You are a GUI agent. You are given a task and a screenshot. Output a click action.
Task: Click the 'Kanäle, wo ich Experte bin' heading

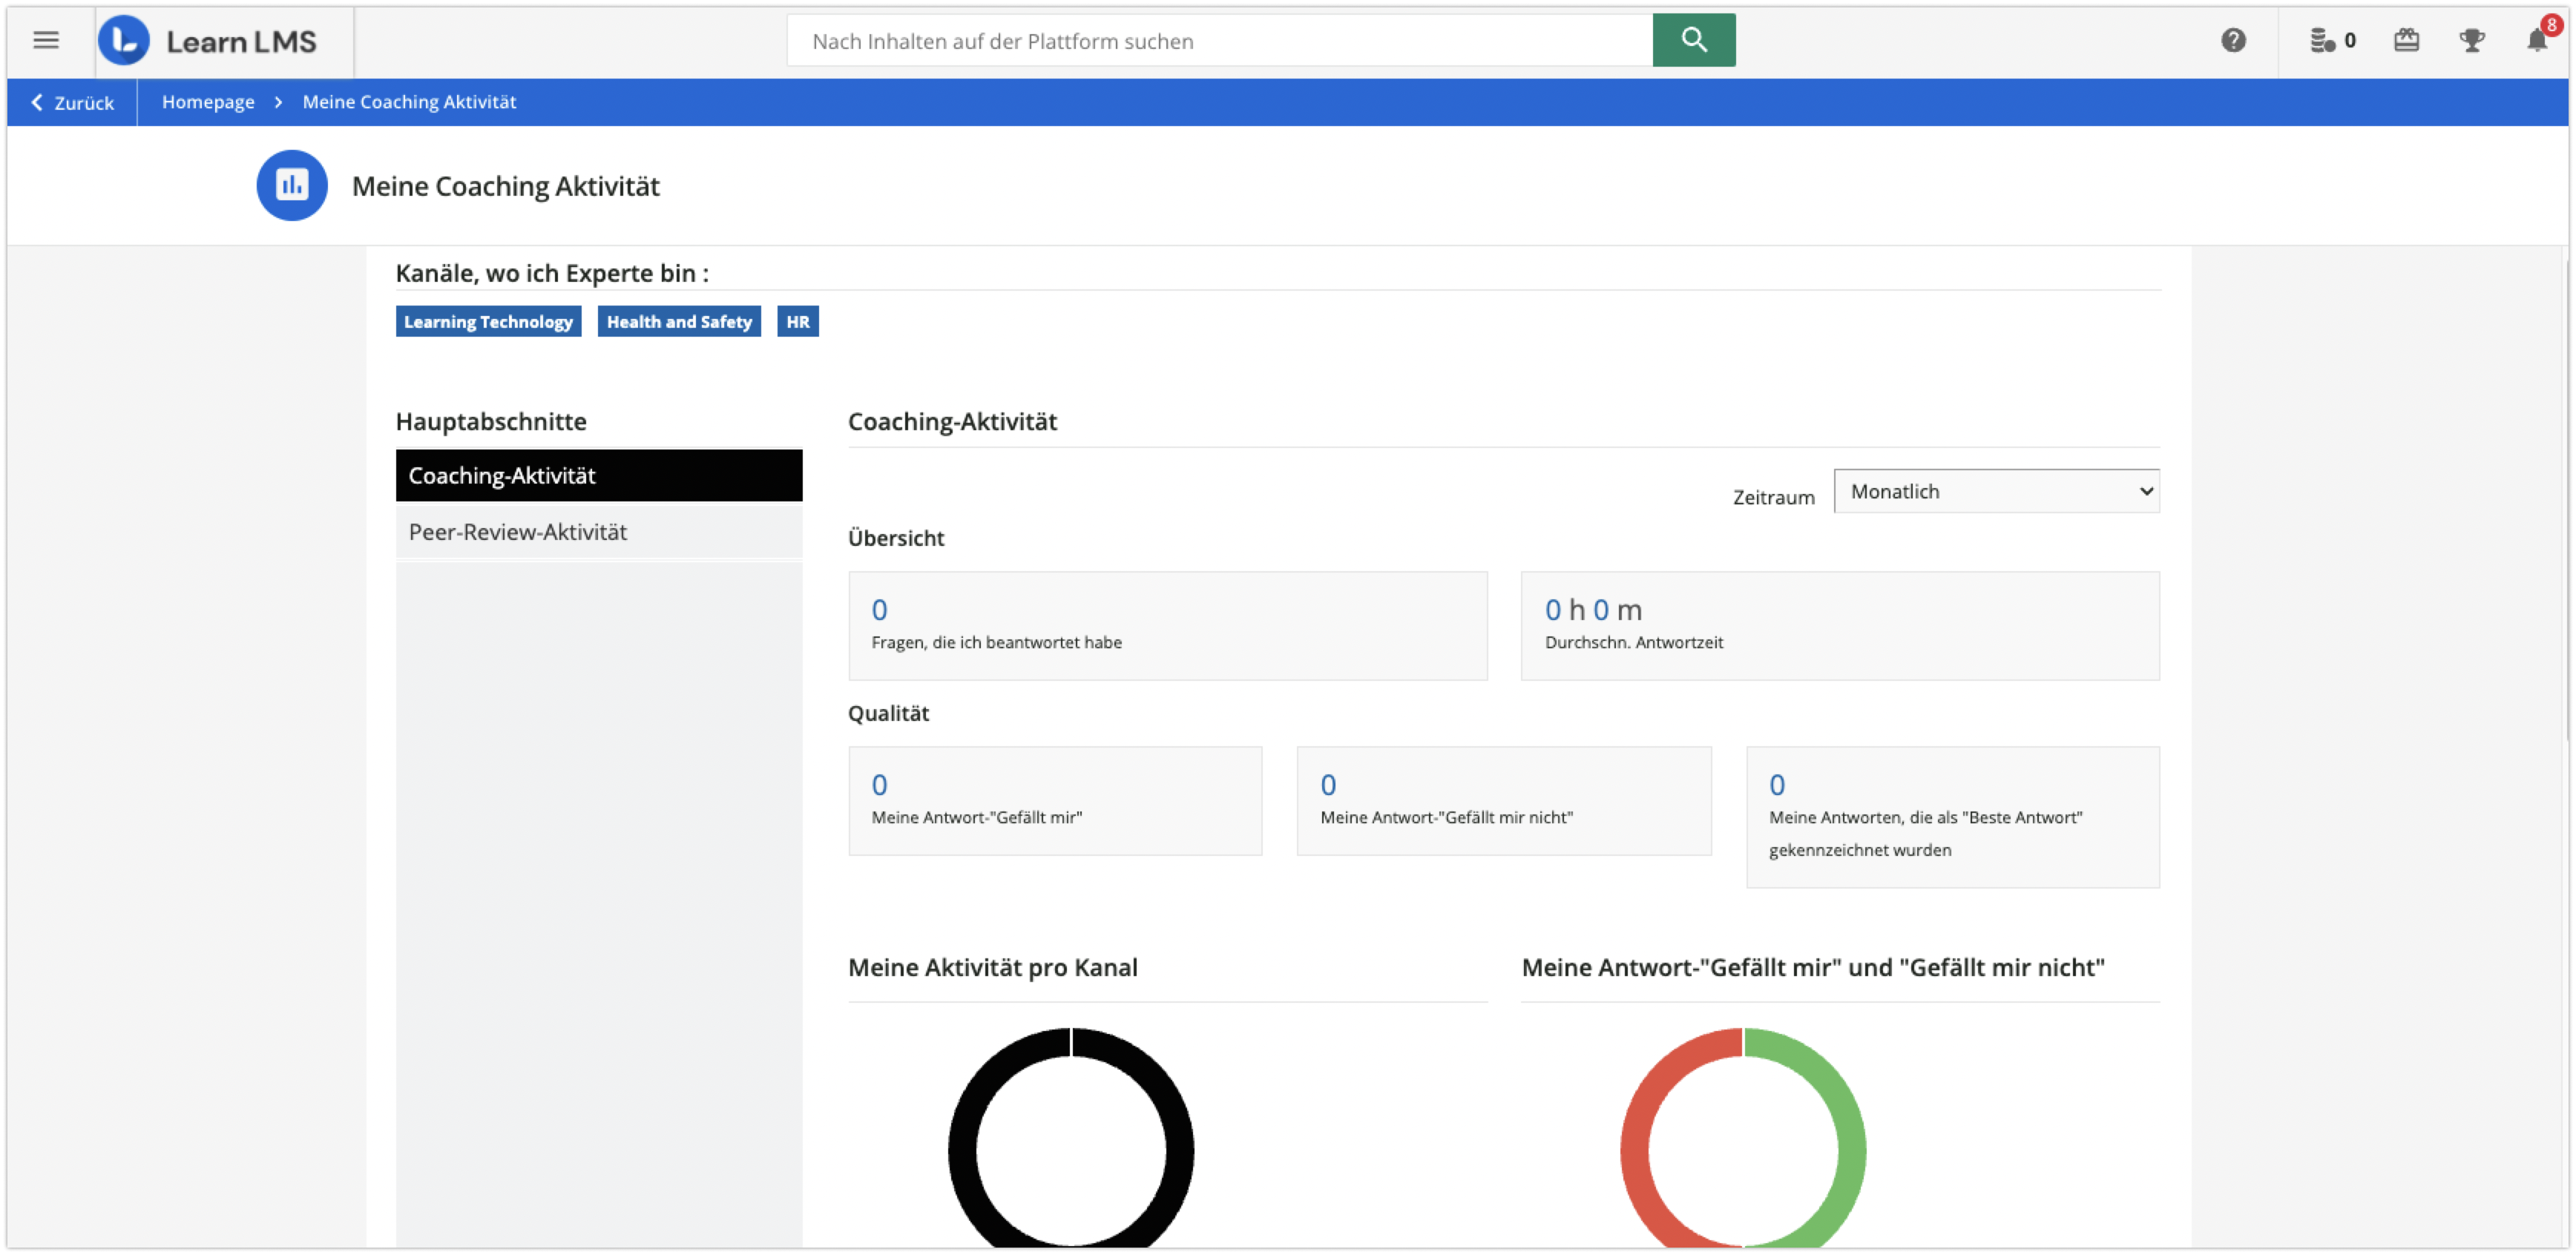(552, 273)
